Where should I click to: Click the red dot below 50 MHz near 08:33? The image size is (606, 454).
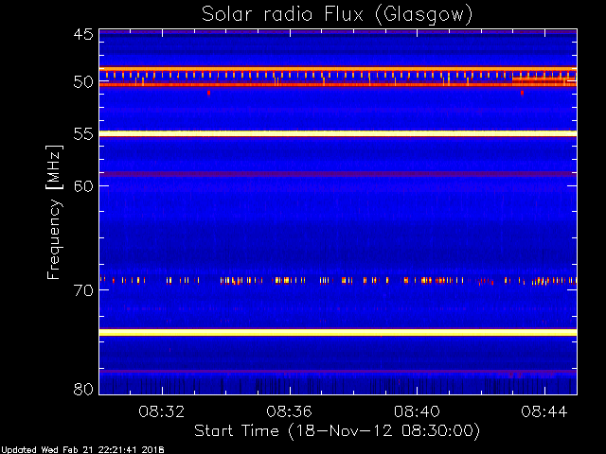(x=208, y=93)
